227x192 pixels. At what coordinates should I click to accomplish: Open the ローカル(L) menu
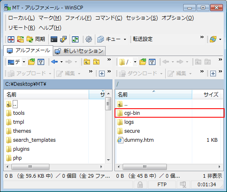point(21,18)
